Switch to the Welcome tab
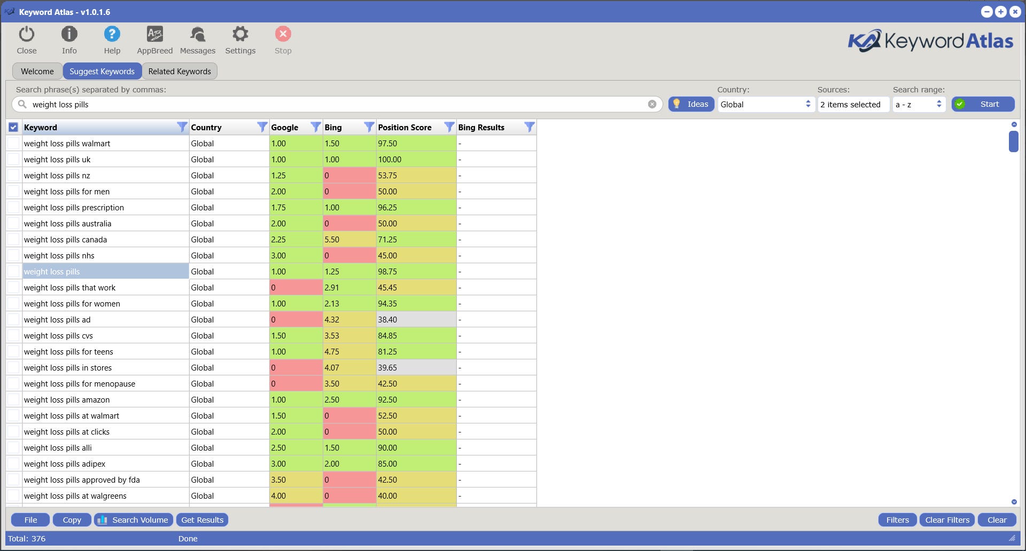The width and height of the screenshot is (1026, 551). (x=37, y=71)
